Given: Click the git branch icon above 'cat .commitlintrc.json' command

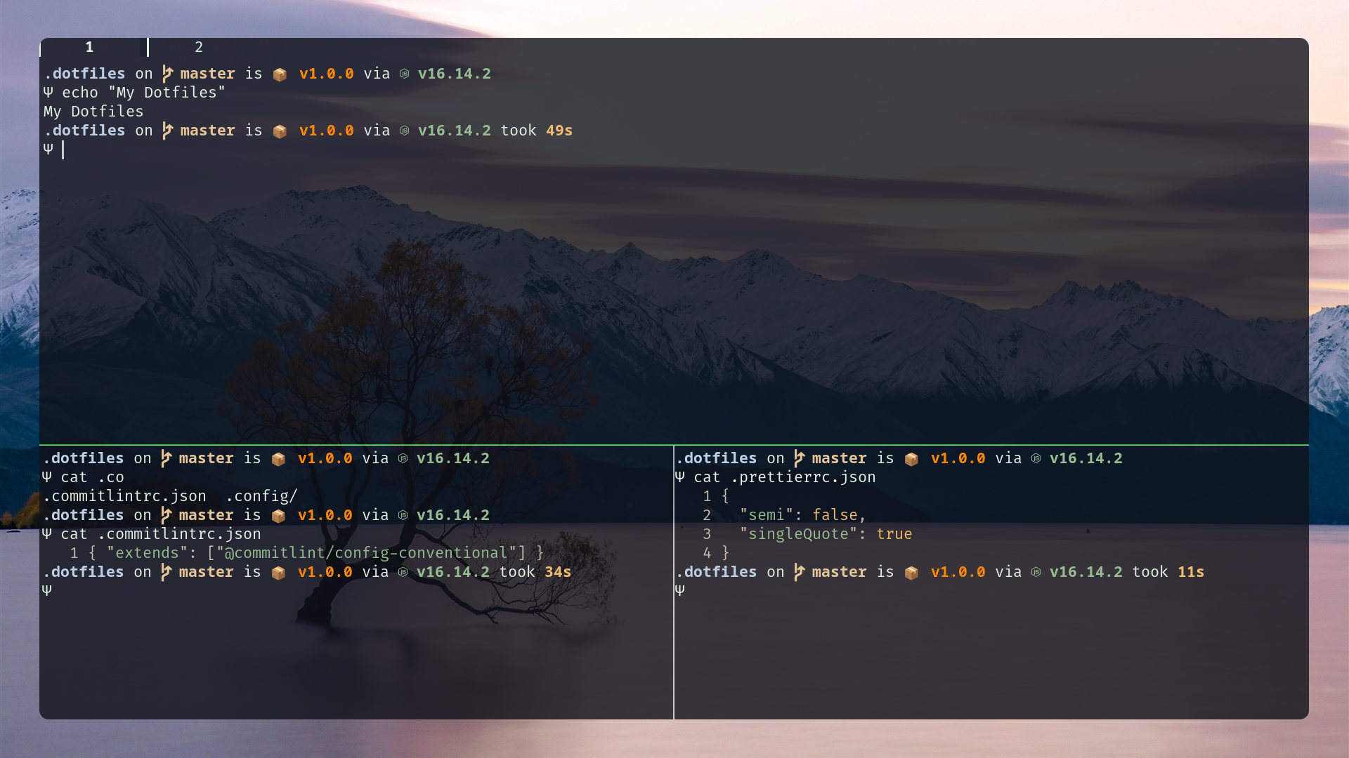Looking at the screenshot, I should 166,515.
